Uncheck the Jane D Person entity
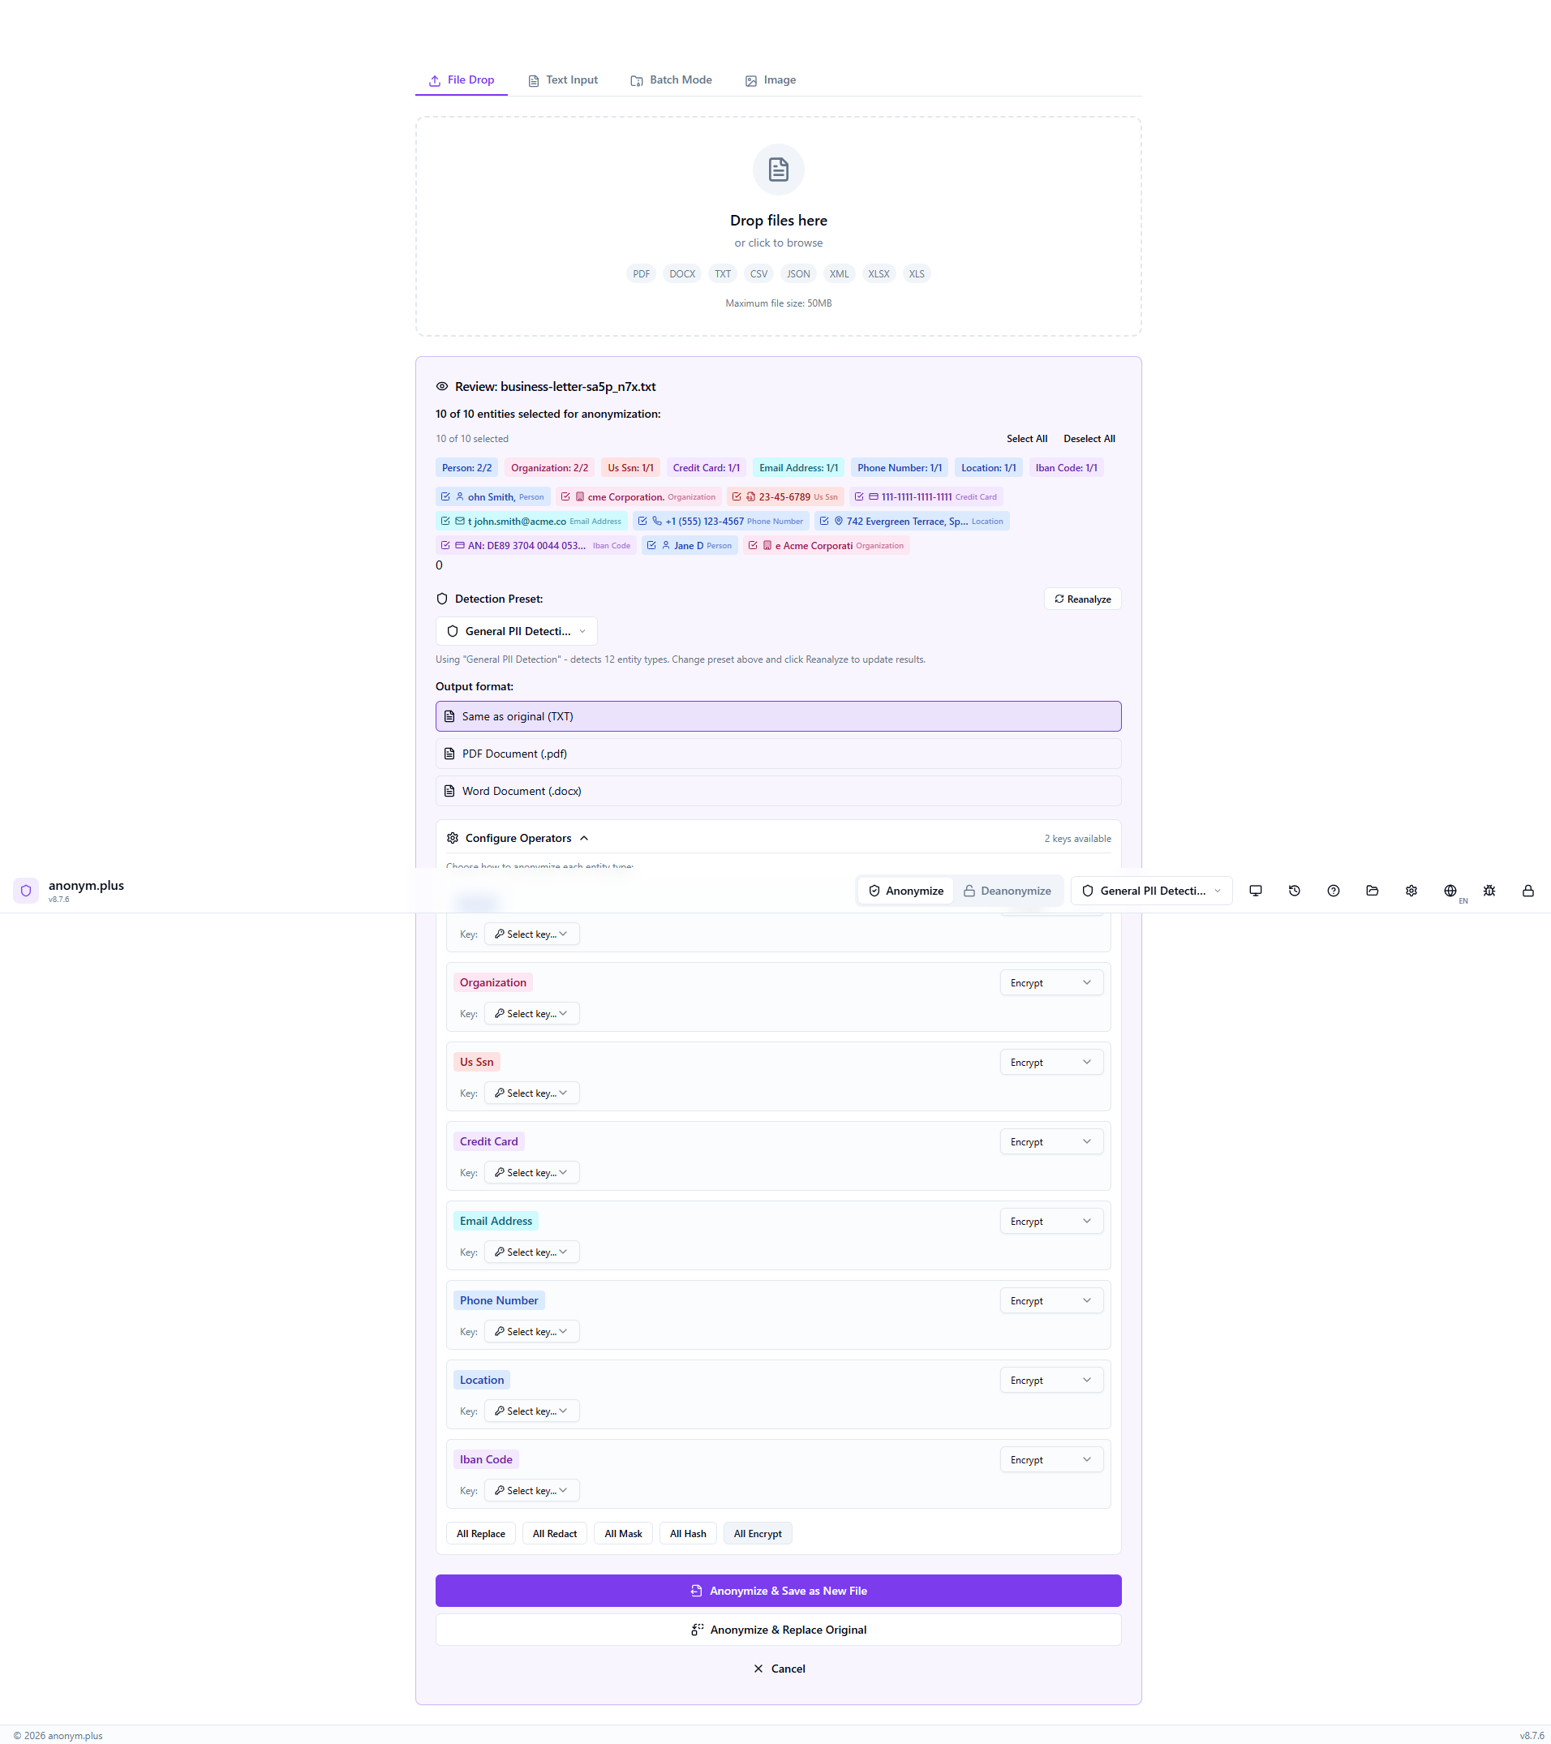 [652, 545]
